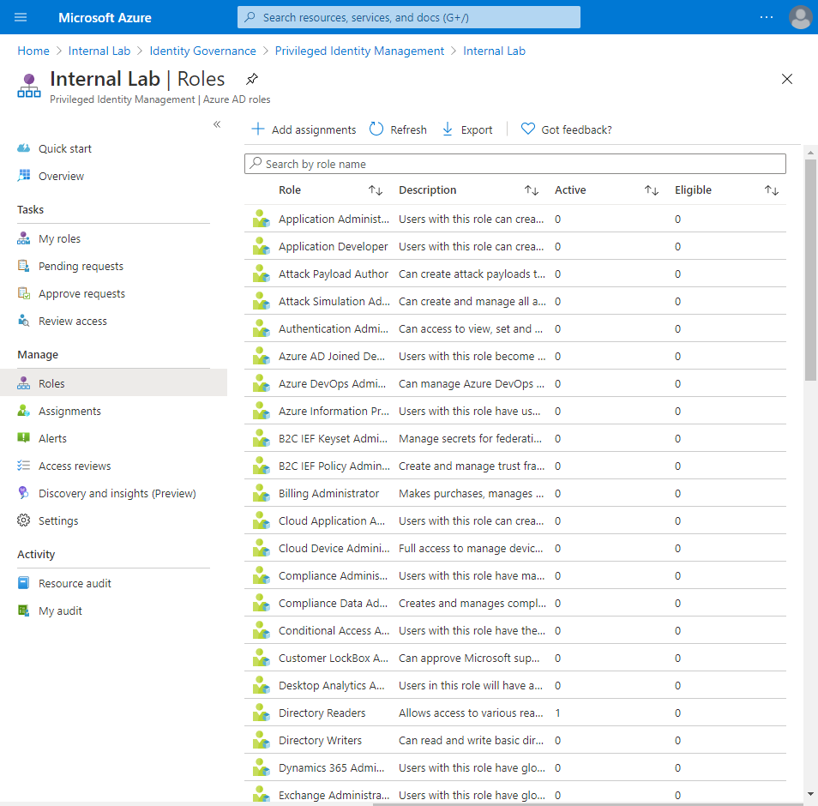The width and height of the screenshot is (818, 806).
Task: Pin the Roles blade using the pin icon
Action: [252, 78]
